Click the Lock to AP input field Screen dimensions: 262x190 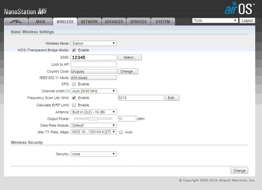point(94,64)
